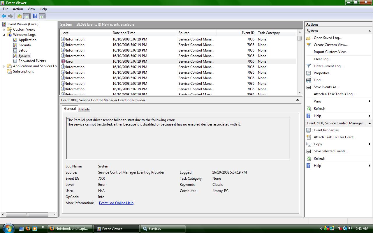The image size is (373, 233).
Task: Select the General tab
Action: pos(70,109)
